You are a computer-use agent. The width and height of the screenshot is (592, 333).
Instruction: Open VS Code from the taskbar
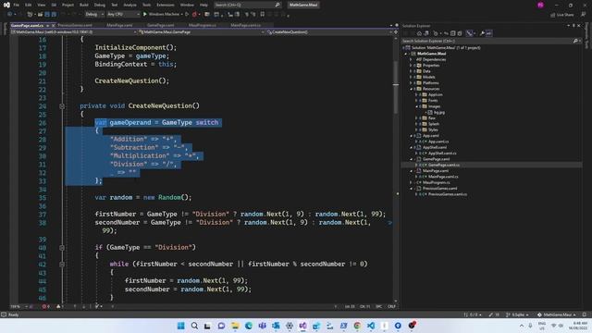coord(371,326)
